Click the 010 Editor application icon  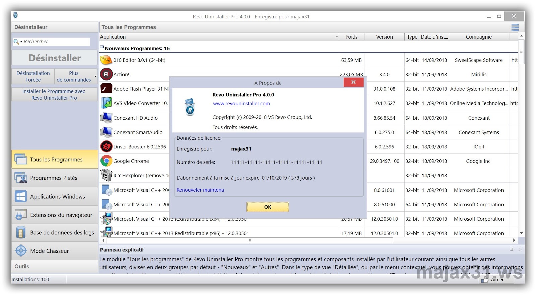coord(106,60)
